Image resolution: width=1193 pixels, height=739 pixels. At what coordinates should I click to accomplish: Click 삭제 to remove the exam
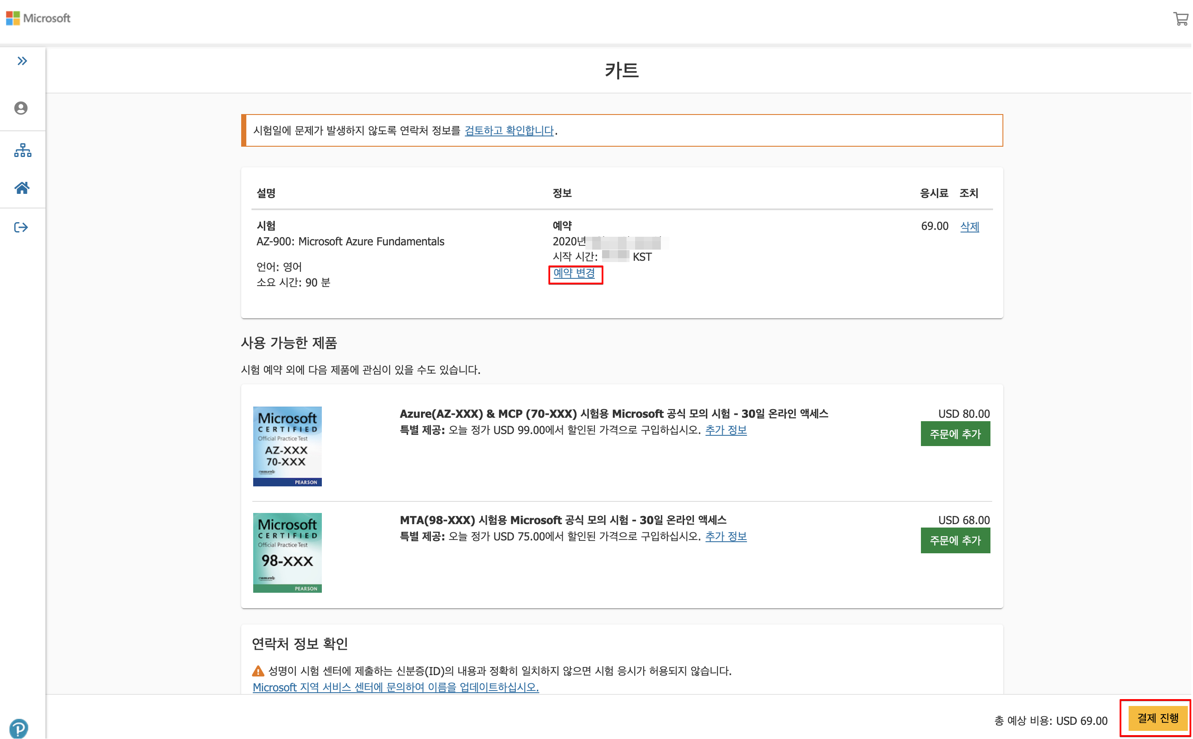click(x=970, y=227)
